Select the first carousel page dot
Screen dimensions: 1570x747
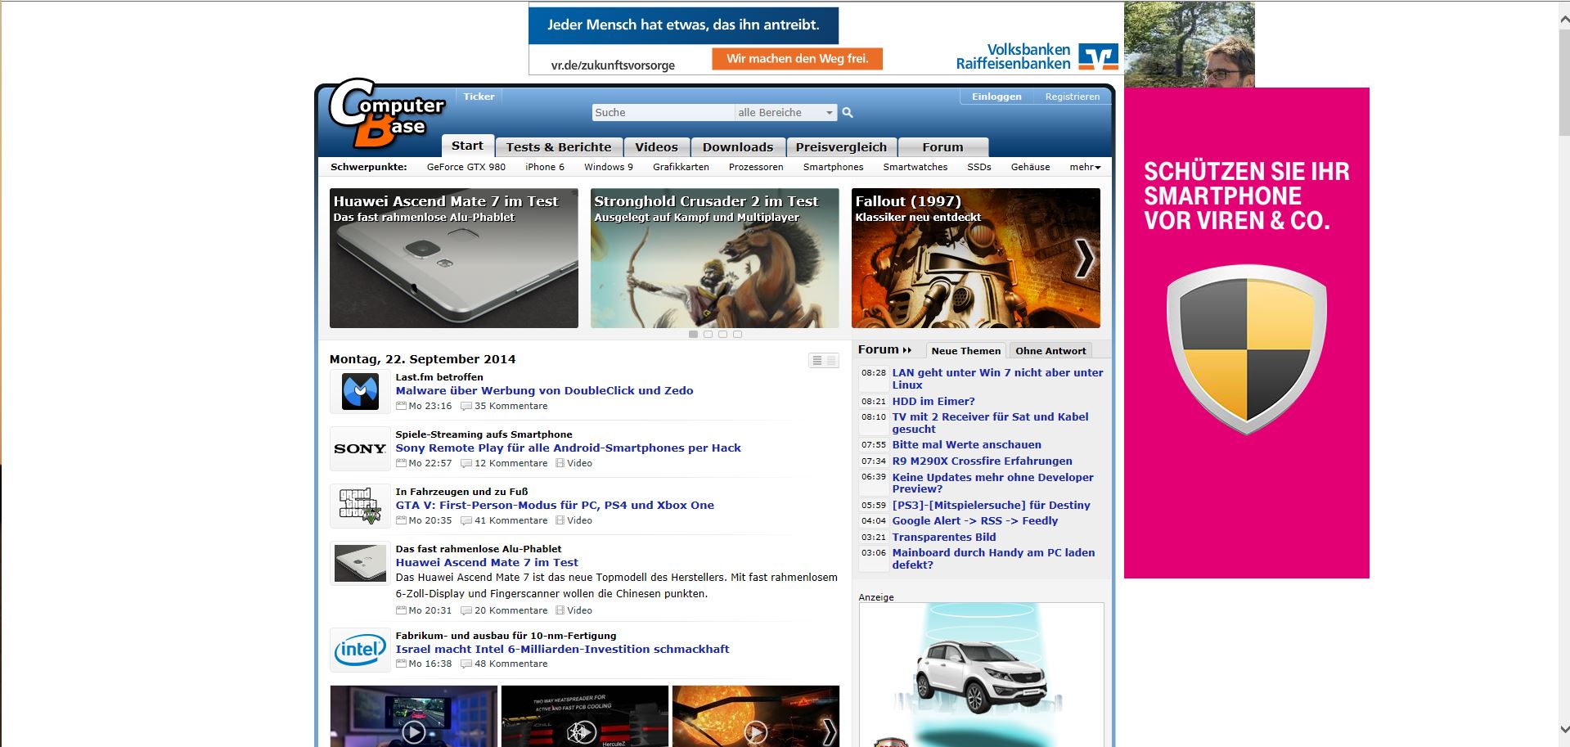[x=694, y=335]
